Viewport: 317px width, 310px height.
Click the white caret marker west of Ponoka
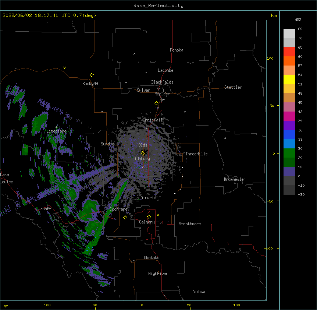(x=134, y=54)
